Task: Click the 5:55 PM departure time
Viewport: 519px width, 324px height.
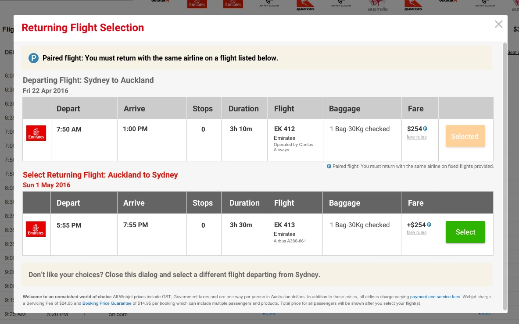Action: pyautogui.click(x=69, y=225)
